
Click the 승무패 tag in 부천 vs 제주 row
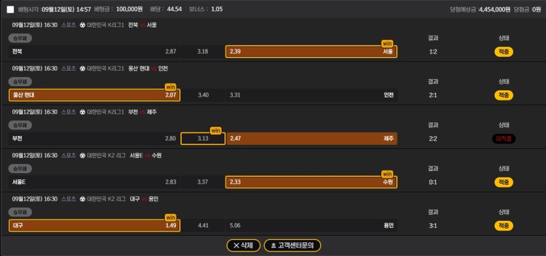[20, 125]
